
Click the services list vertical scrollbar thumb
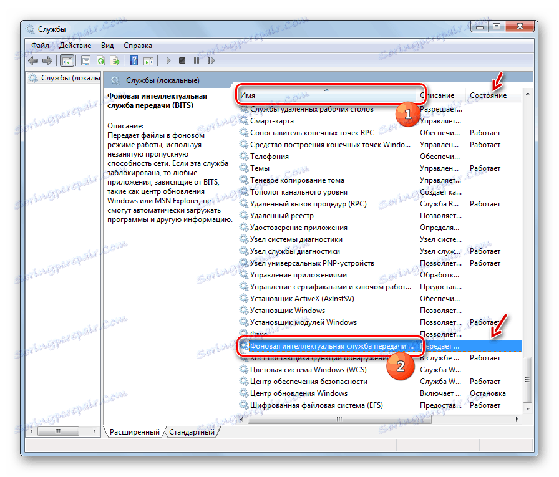click(528, 380)
